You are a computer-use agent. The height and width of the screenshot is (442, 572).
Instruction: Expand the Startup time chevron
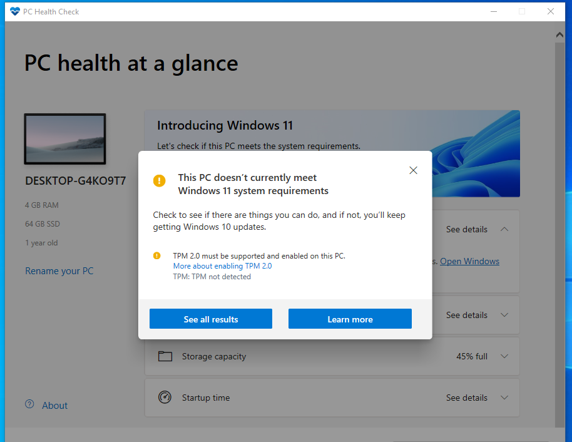click(x=504, y=398)
